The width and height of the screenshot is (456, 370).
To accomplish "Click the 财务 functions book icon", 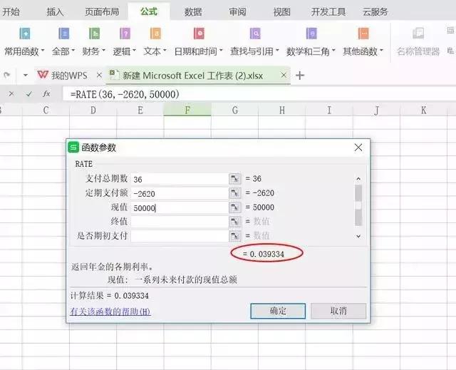I will [94, 34].
